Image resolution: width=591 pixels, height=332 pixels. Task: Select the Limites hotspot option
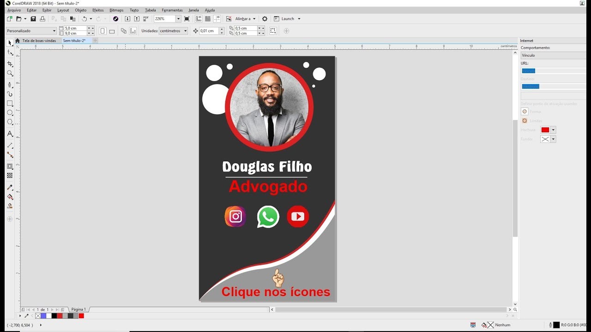point(525,121)
